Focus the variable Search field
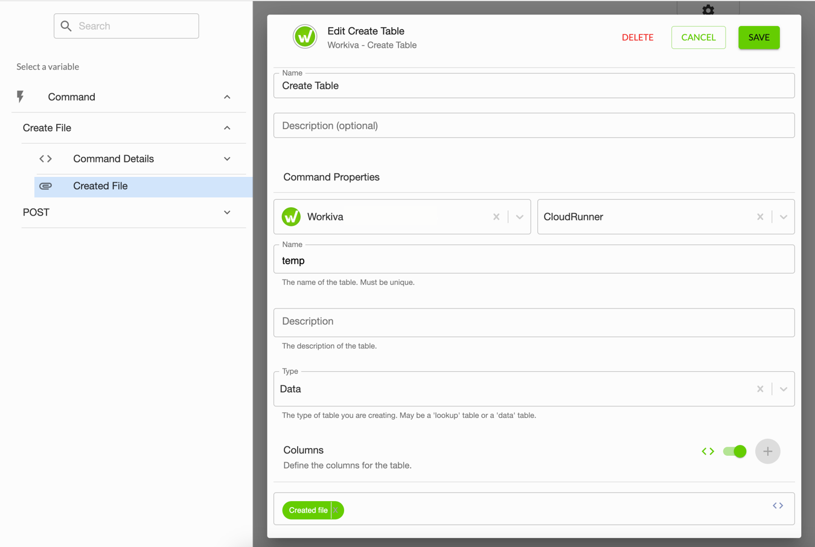Screen dimensions: 815x547 point(126,26)
